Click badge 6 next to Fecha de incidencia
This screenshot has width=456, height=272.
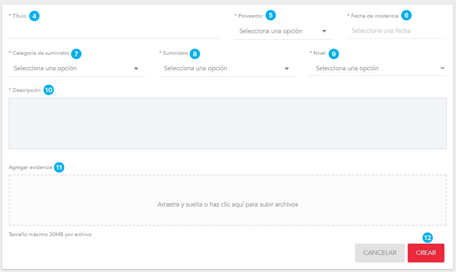click(406, 16)
